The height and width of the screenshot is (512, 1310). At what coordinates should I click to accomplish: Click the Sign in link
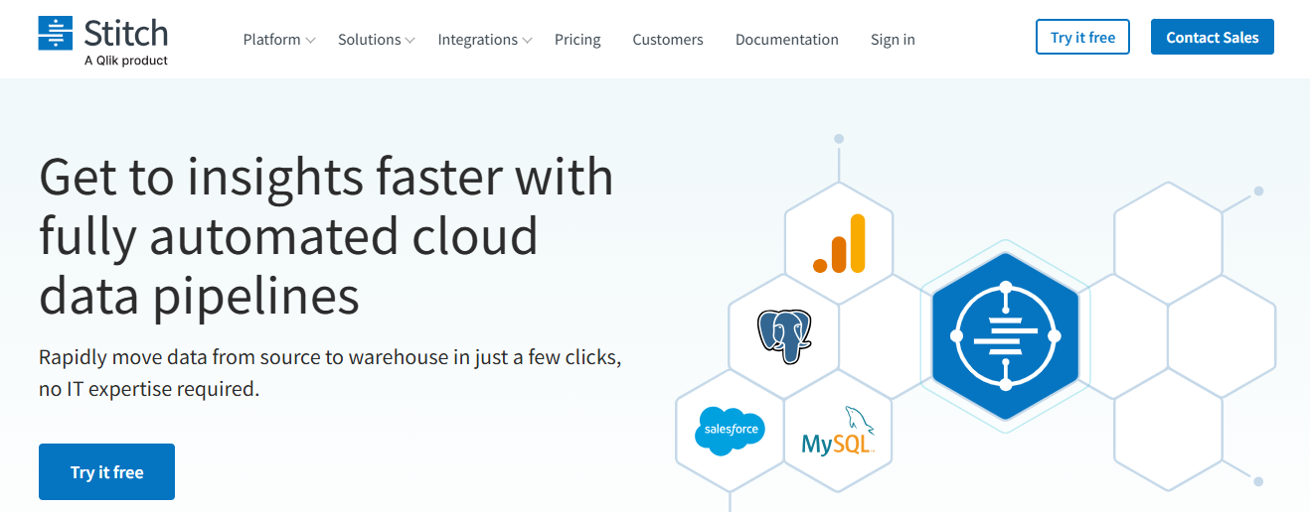[x=893, y=40]
